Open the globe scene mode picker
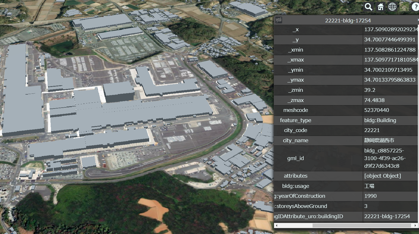419x234 pixels. (x=392, y=7)
